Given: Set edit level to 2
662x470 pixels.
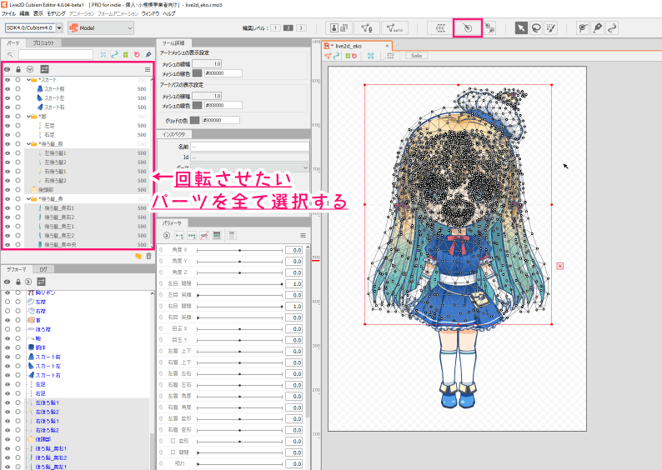Looking at the screenshot, I should [x=288, y=27].
